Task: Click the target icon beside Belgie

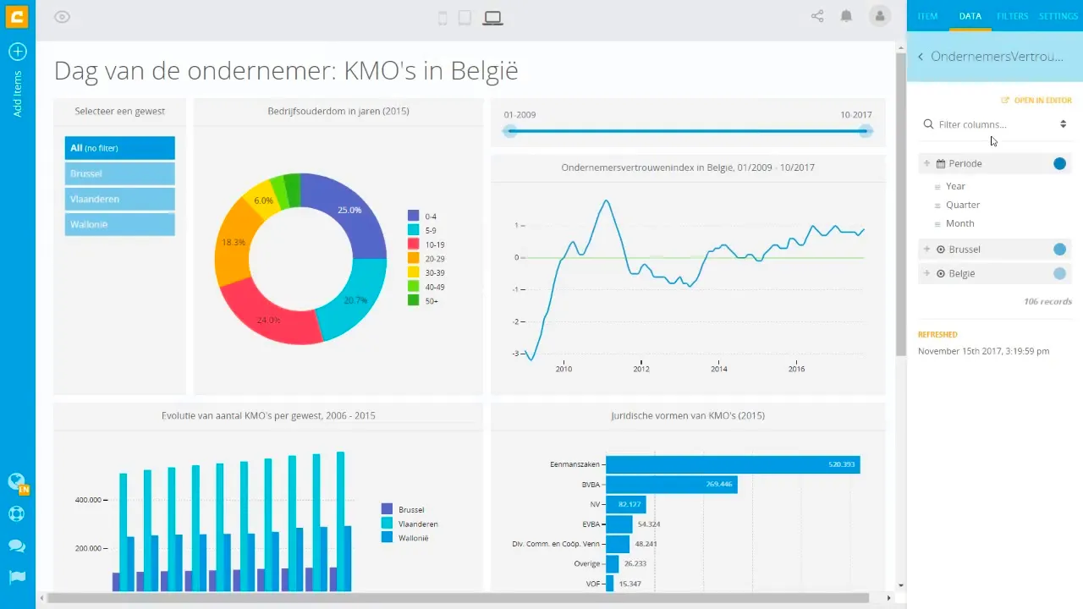Action: click(941, 273)
